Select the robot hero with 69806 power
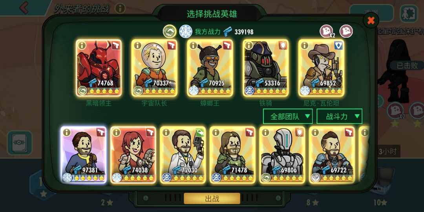This screenshot has width=424, height=212. click(282, 155)
